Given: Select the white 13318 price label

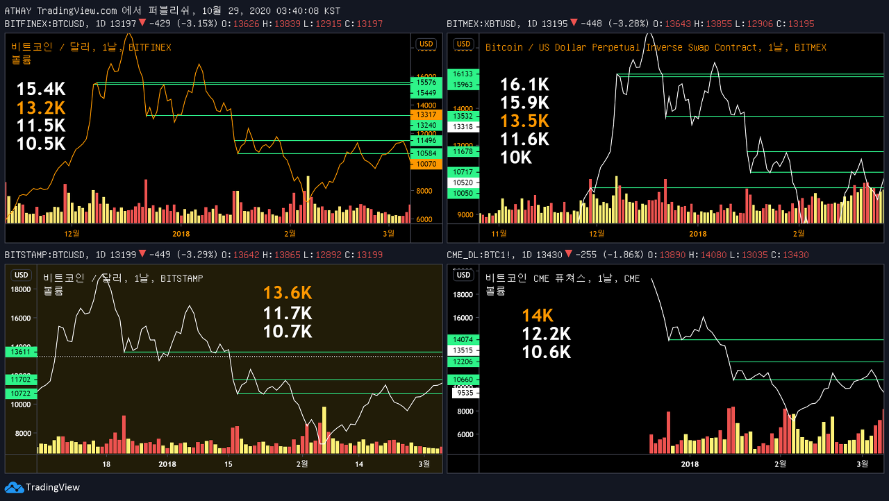Looking at the screenshot, I should (463, 127).
